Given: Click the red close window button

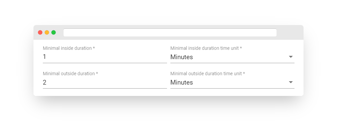Looking at the screenshot, I should (40, 32).
